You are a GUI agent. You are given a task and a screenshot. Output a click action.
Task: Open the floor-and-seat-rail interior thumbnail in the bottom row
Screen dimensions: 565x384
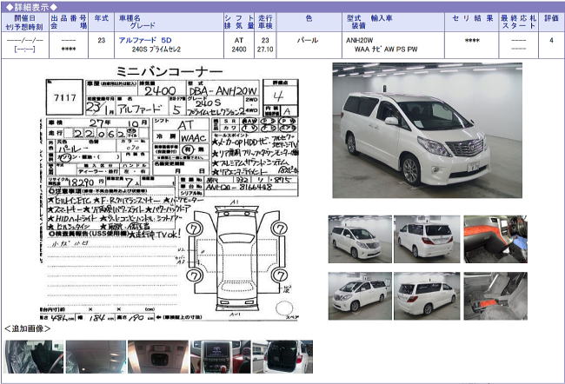(x=495, y=295)
